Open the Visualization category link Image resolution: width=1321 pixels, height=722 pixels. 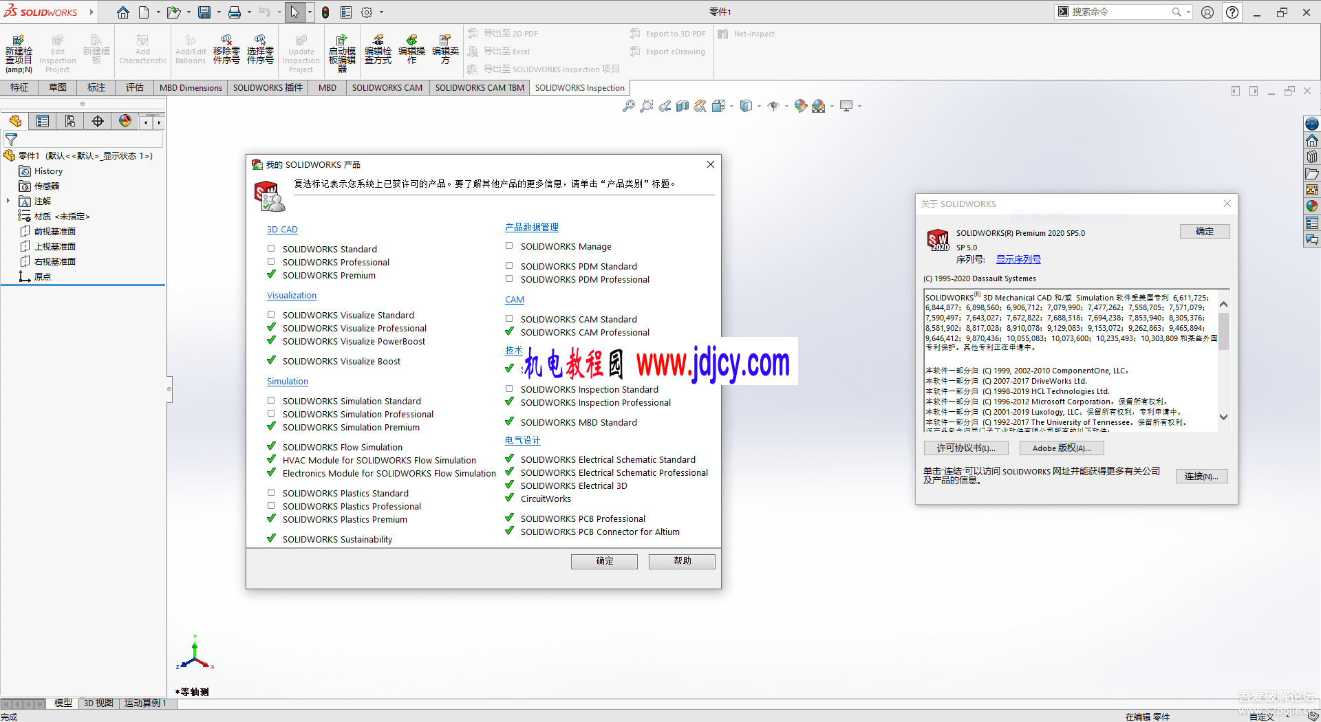click(x=292, y=296)
